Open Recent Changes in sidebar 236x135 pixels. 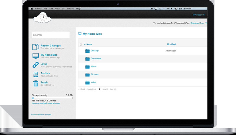[50, 46]
